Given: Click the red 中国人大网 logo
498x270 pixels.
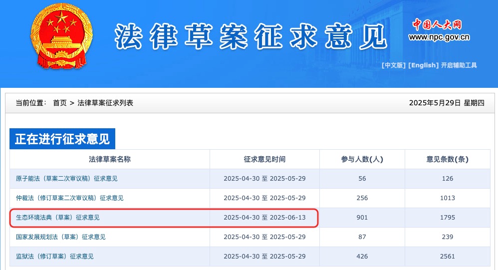Looking at the screenshot, I should click(437, 24).
